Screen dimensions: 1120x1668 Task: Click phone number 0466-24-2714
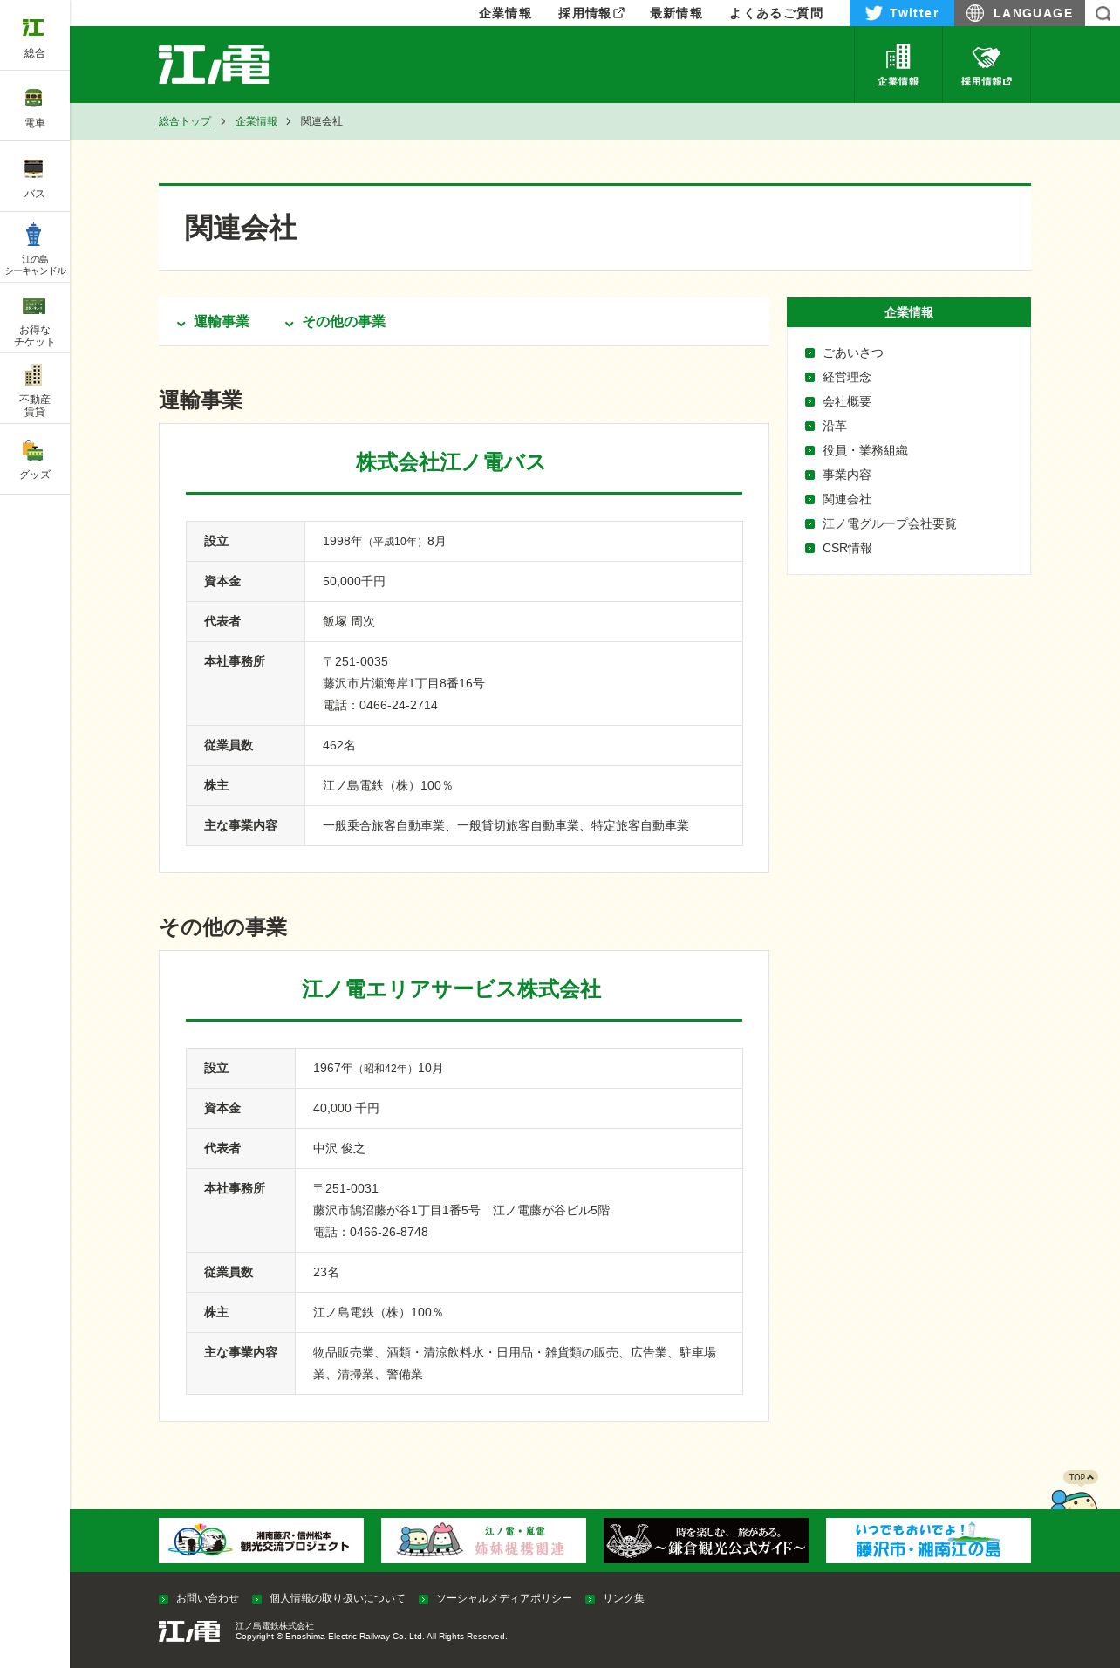point(398,705)
